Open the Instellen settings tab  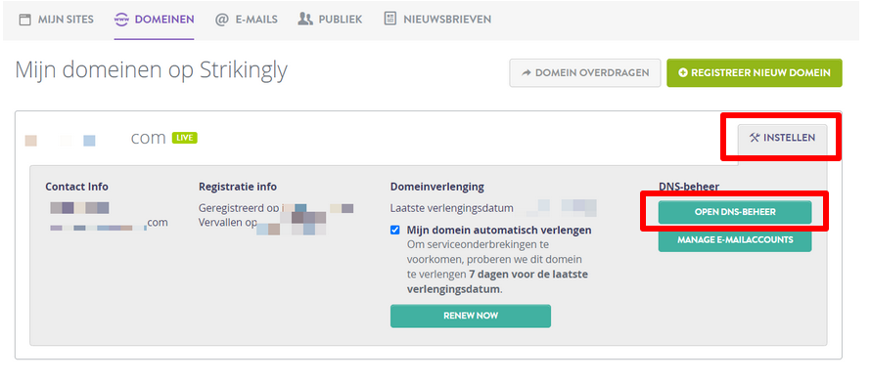(782, 138)
